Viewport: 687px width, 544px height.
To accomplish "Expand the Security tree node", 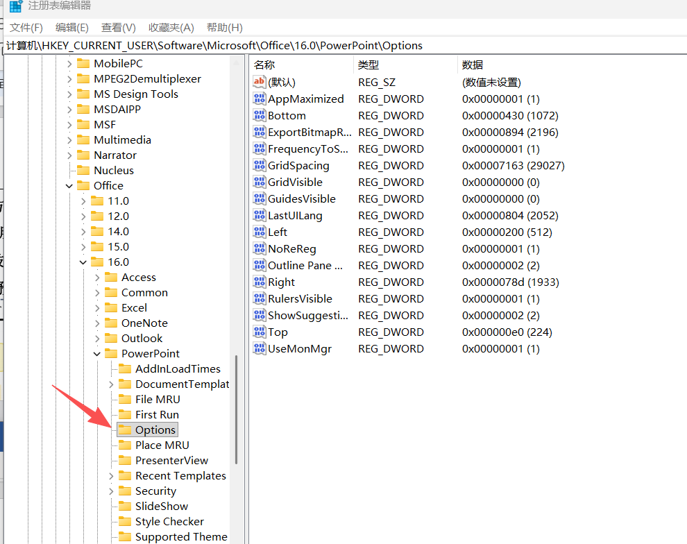I will click(x=111, y=491).
